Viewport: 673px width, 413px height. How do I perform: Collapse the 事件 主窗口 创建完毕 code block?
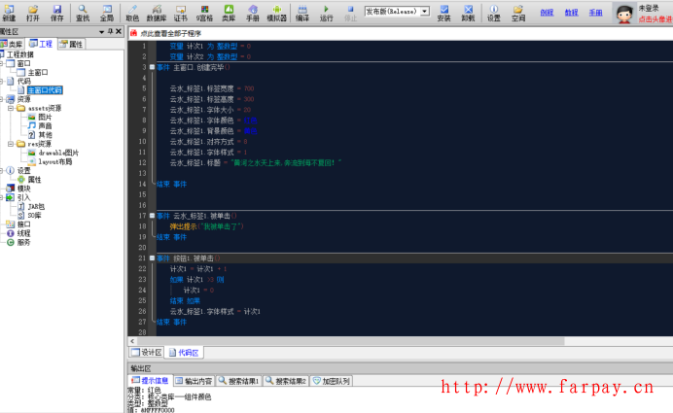click(152, 67)
